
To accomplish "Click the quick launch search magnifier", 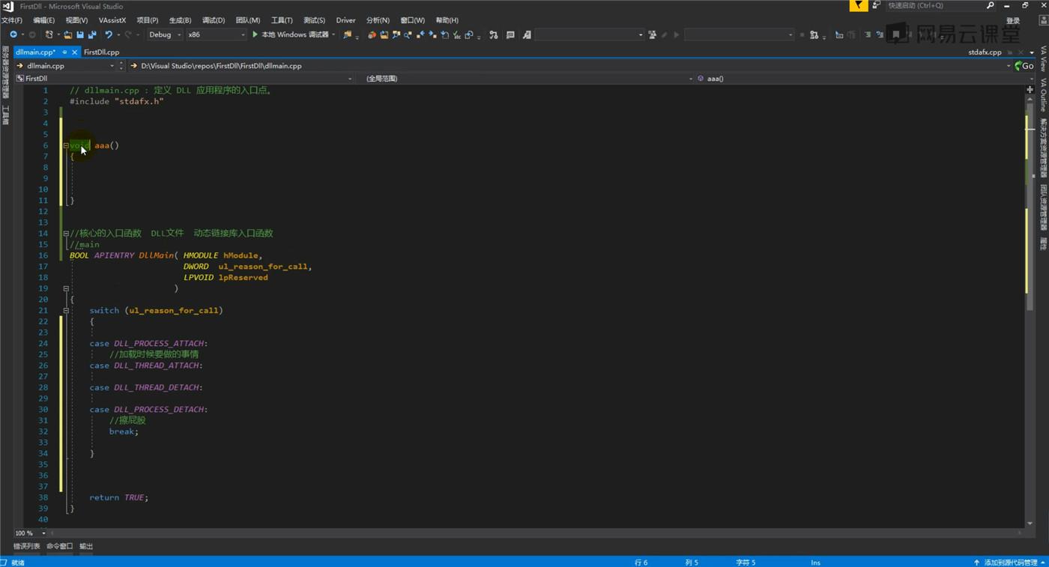I will [x=990, y=6].
